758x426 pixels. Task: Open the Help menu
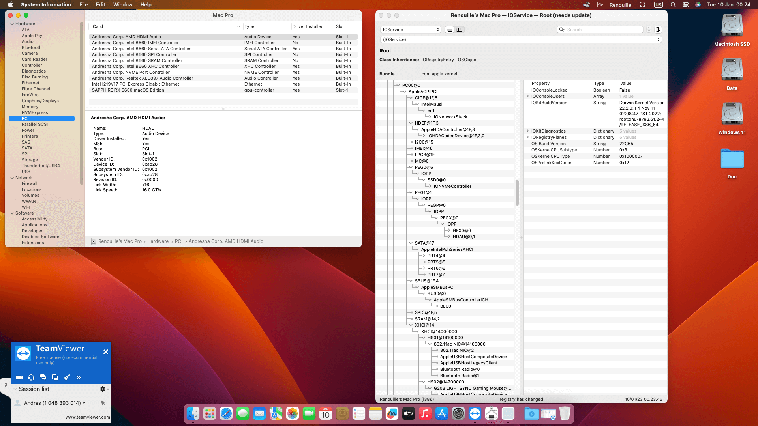pyautogui.click(x=146, y=5)
